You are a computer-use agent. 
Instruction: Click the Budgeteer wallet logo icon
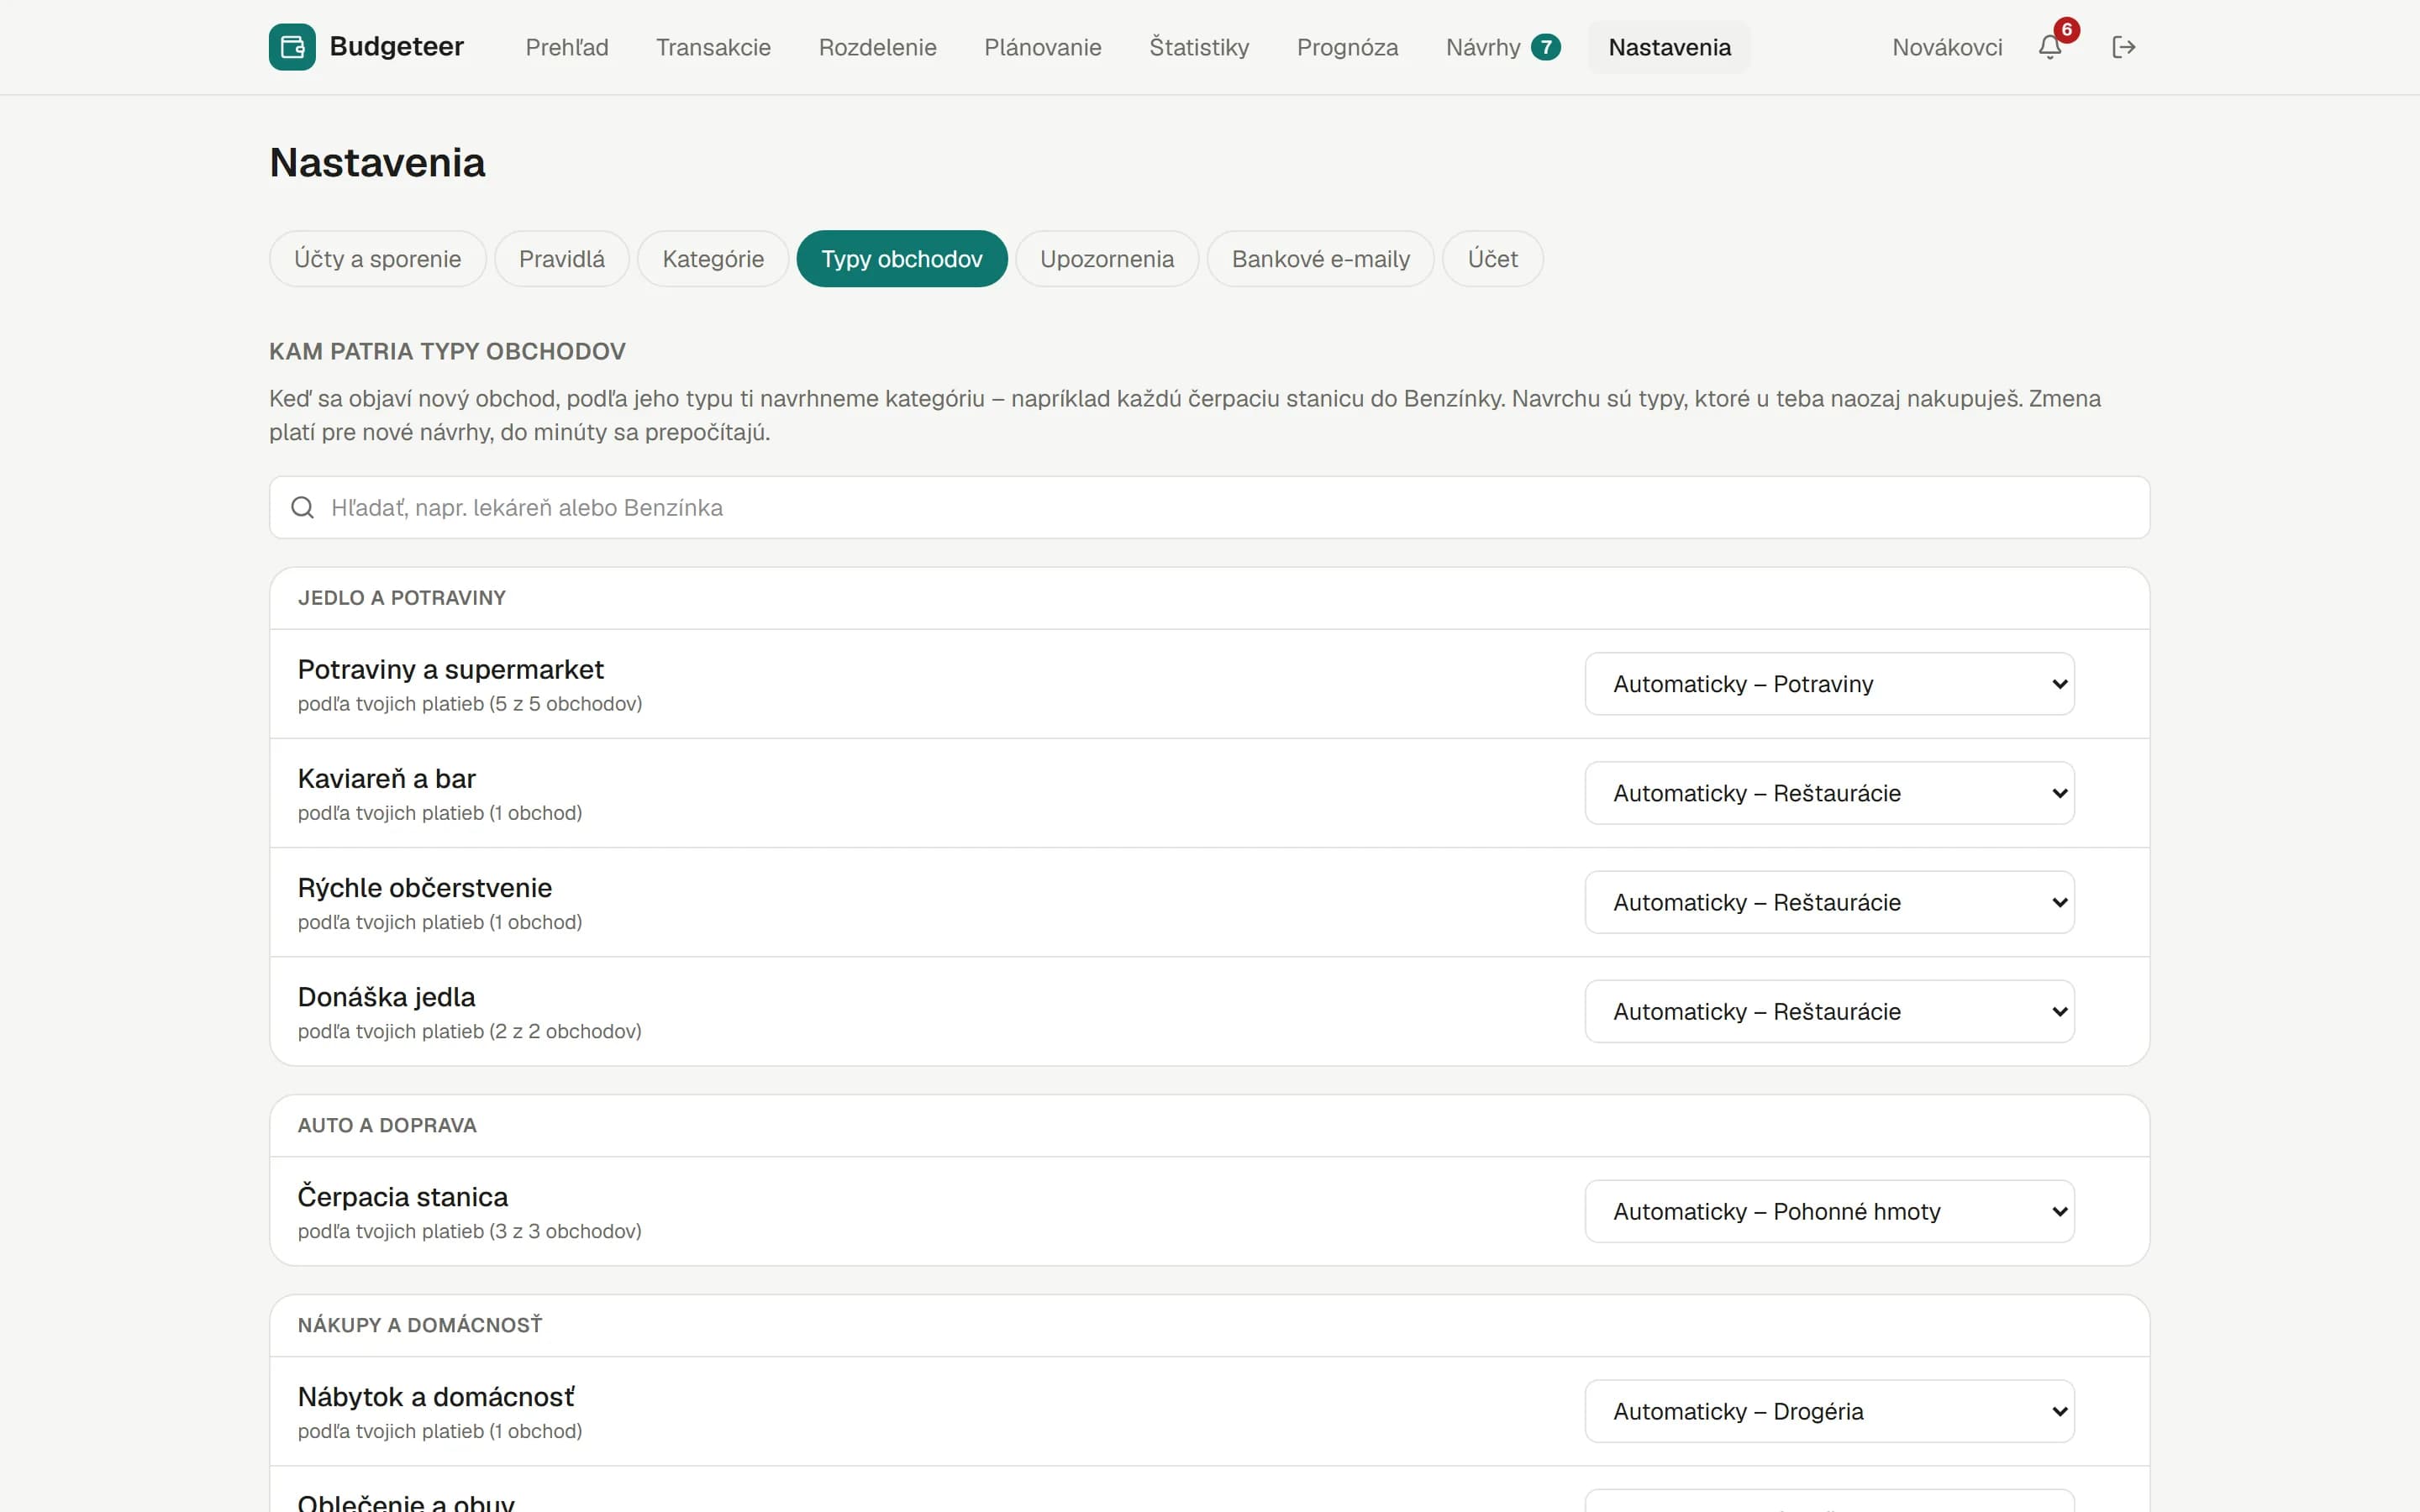click(x=292, y=47)
